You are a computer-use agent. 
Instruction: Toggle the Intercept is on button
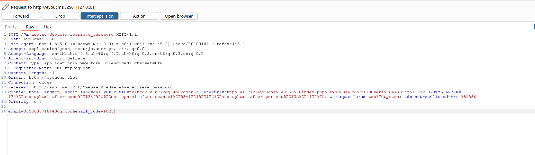point(100,16)
